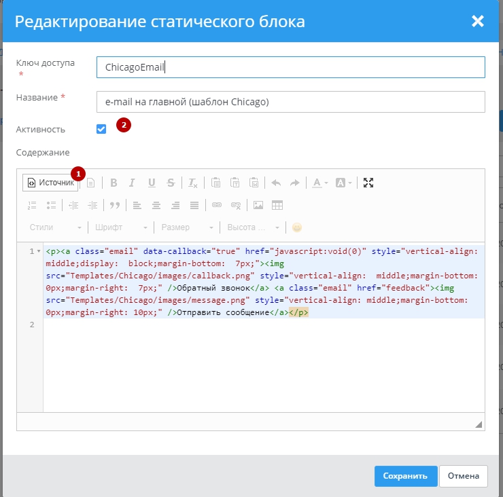This screenshot has height=497, width=503.
Task: Close the dialog with the X button
Action: pos(478,22)
